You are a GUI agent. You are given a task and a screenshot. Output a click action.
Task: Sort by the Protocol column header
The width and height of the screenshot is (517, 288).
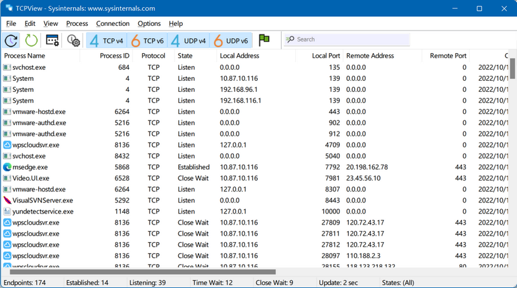pyautogui.click(x=153, y=56)
